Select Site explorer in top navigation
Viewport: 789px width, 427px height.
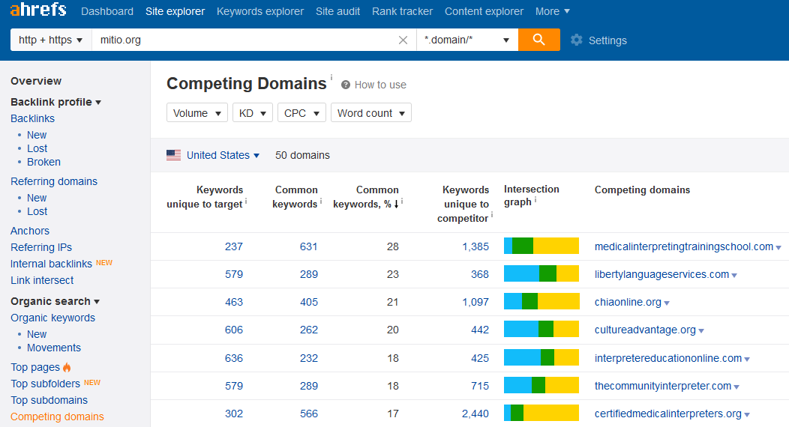tap(175, 11)
